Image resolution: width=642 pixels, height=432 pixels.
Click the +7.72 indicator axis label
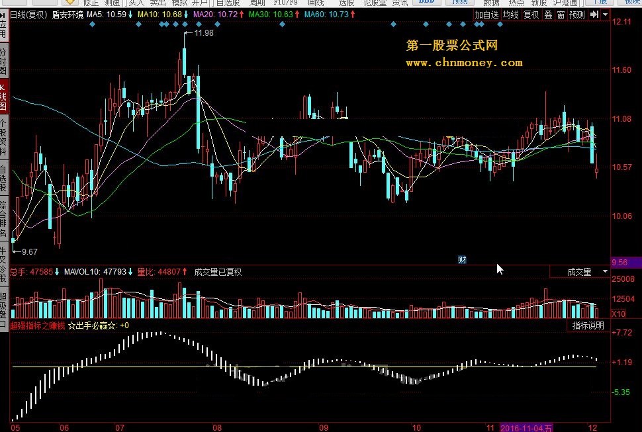click(622, 333)
